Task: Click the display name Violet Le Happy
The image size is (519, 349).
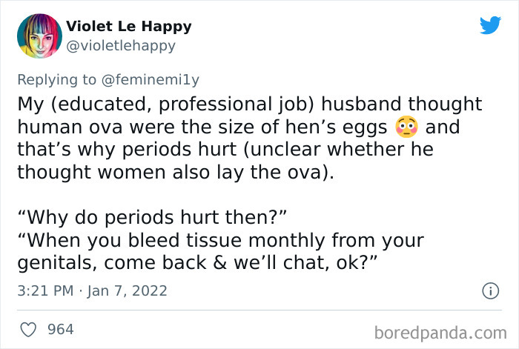Action: 128,27
